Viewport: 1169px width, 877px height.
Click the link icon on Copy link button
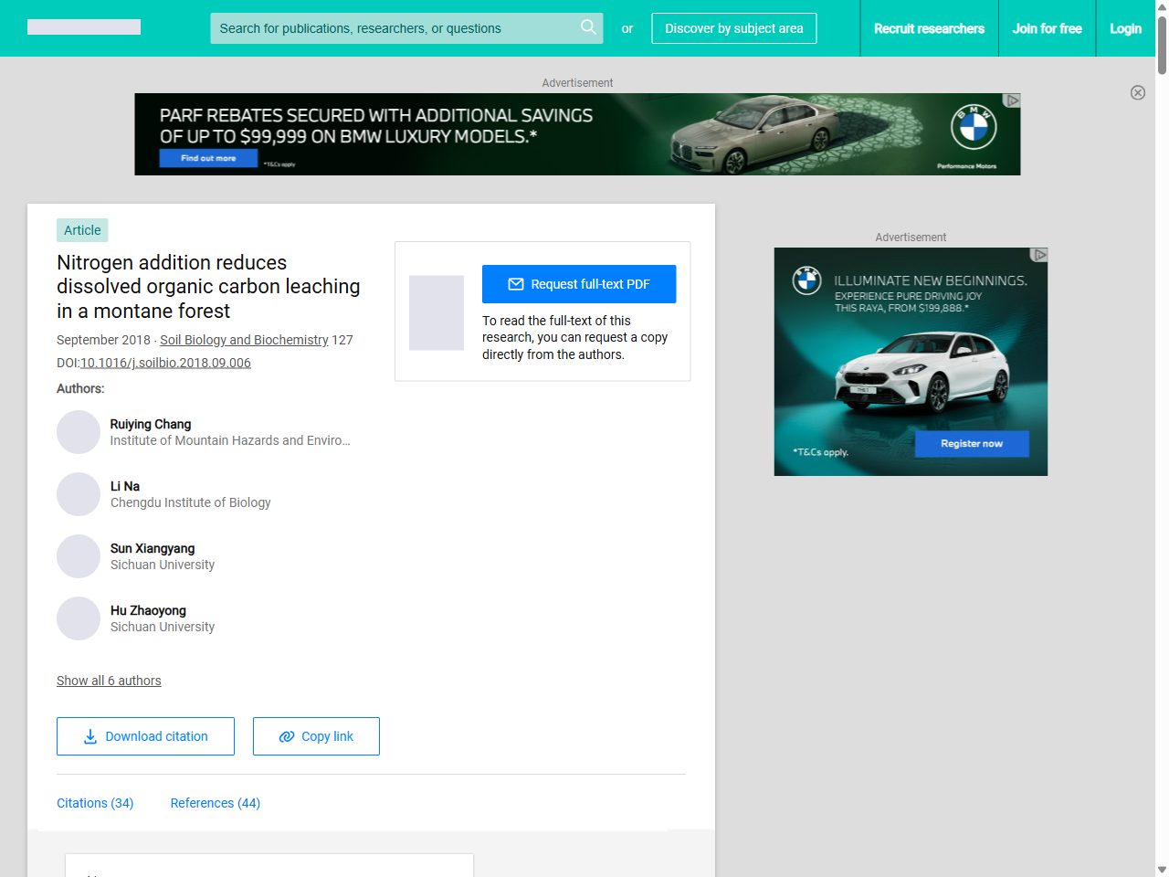point(285,736)
